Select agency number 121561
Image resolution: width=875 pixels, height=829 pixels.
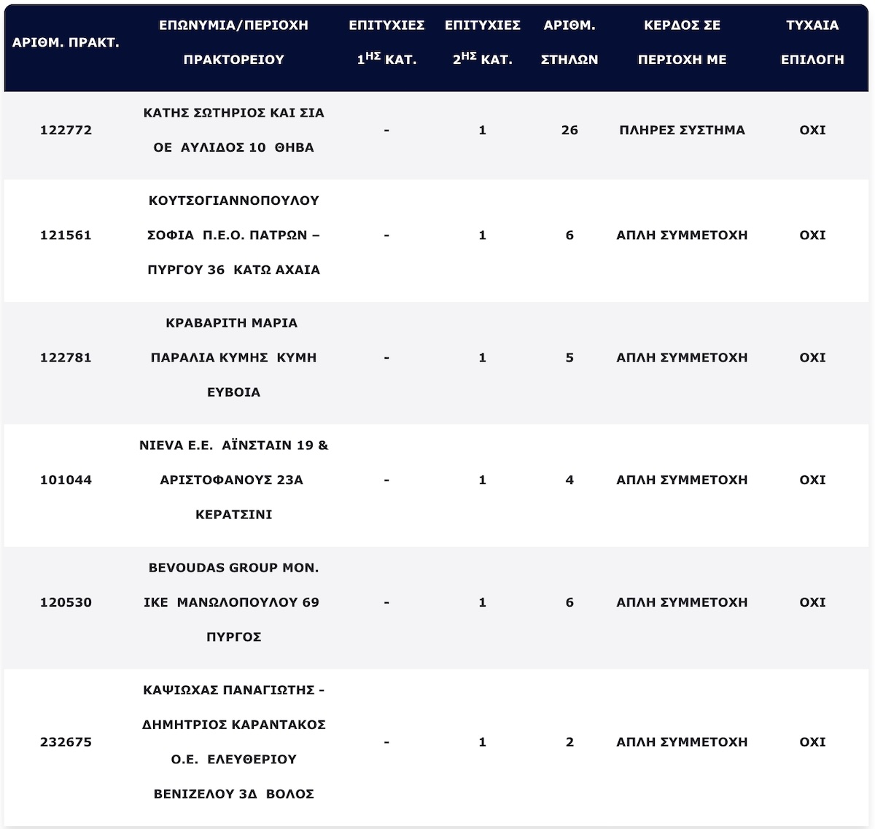(66, 235)
